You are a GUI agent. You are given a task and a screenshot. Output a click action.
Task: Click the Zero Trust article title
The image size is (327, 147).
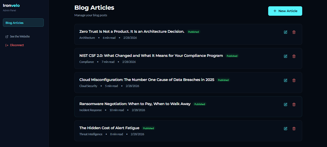coord(132,31)
